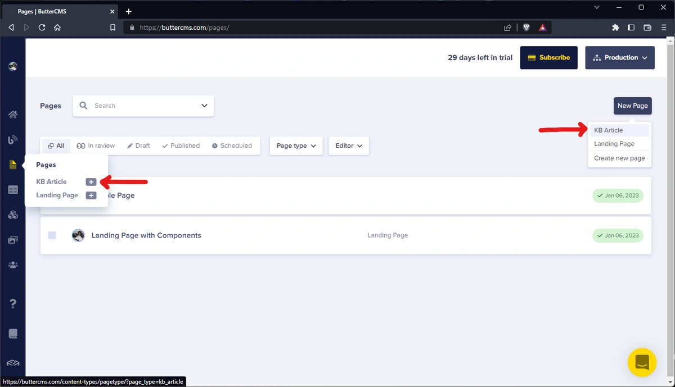Open Landing Page with Components entry
This screenshot has width=675, height=387.
[x=146, y=235]
